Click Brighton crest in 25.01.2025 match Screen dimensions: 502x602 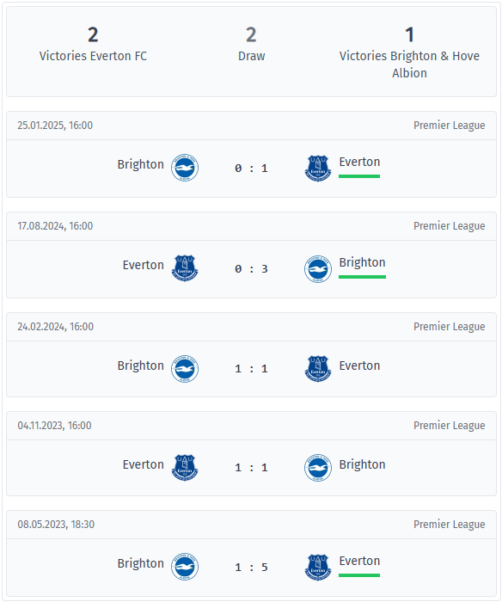click(x=185, y=168)
